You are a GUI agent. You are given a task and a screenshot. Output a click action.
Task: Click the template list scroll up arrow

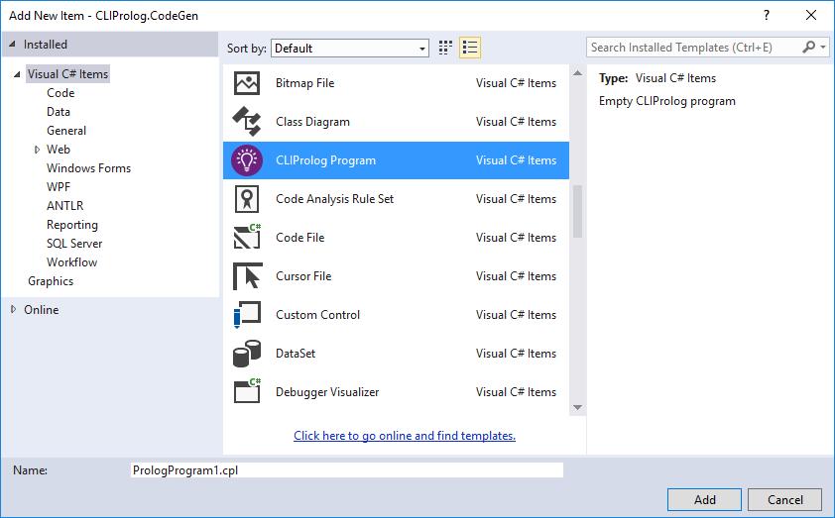[578, 73]
